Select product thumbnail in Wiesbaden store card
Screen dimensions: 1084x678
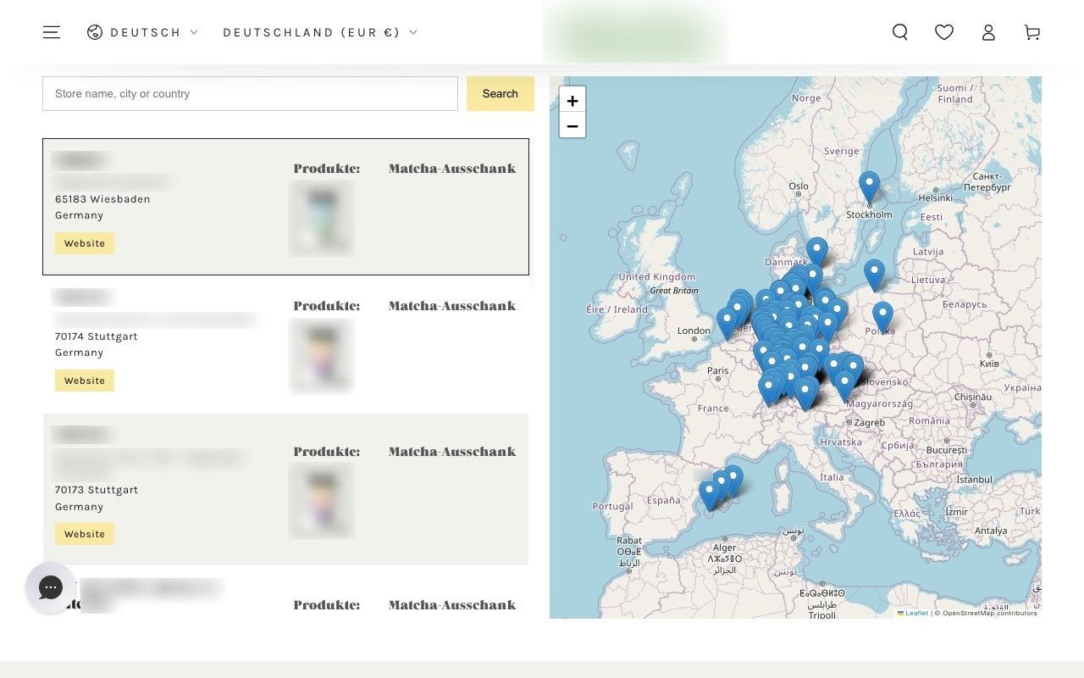click(321, 218)
